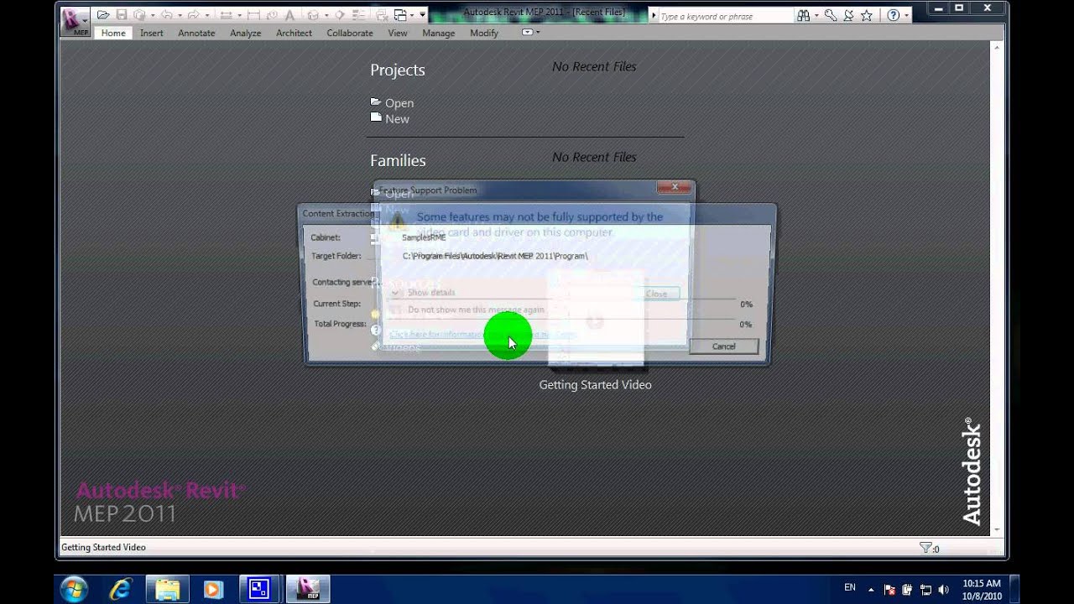Select the Text tool letter A icon
Screen dimensions: 1074x604
pyautogui.click(x=289, y=15)
